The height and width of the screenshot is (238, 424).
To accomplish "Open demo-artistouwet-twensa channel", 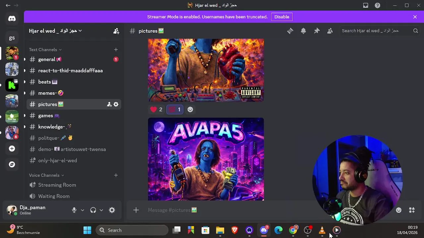I will (74, 149).
